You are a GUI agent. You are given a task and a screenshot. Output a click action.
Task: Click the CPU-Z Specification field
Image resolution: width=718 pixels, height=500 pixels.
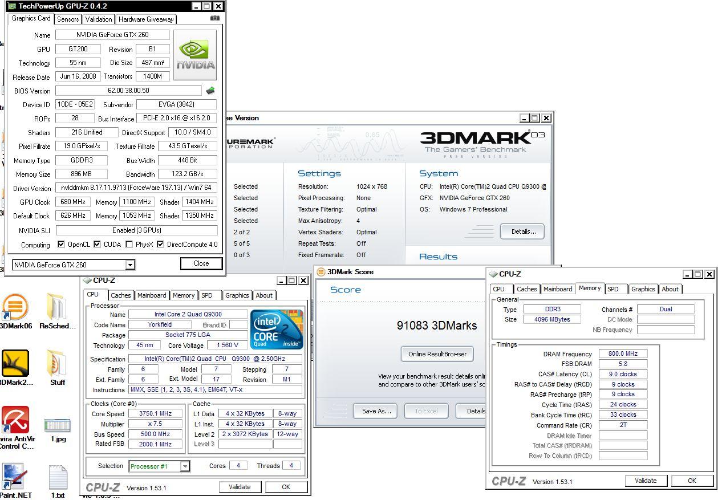tap(215, 359)
